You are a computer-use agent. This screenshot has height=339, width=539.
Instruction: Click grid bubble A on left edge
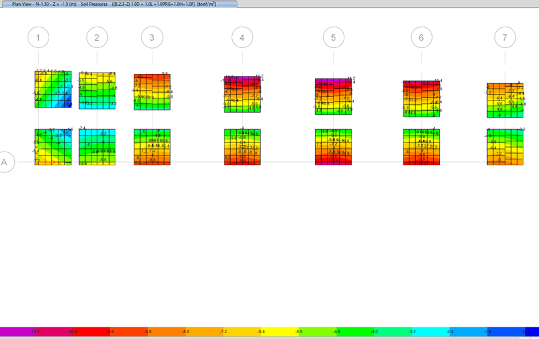click(5, 162)
